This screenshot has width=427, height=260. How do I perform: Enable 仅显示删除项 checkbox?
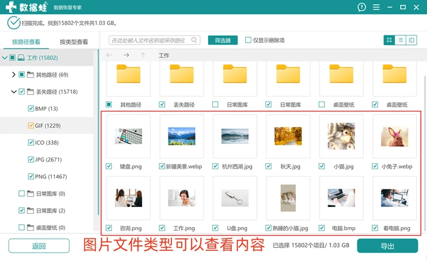248,40
